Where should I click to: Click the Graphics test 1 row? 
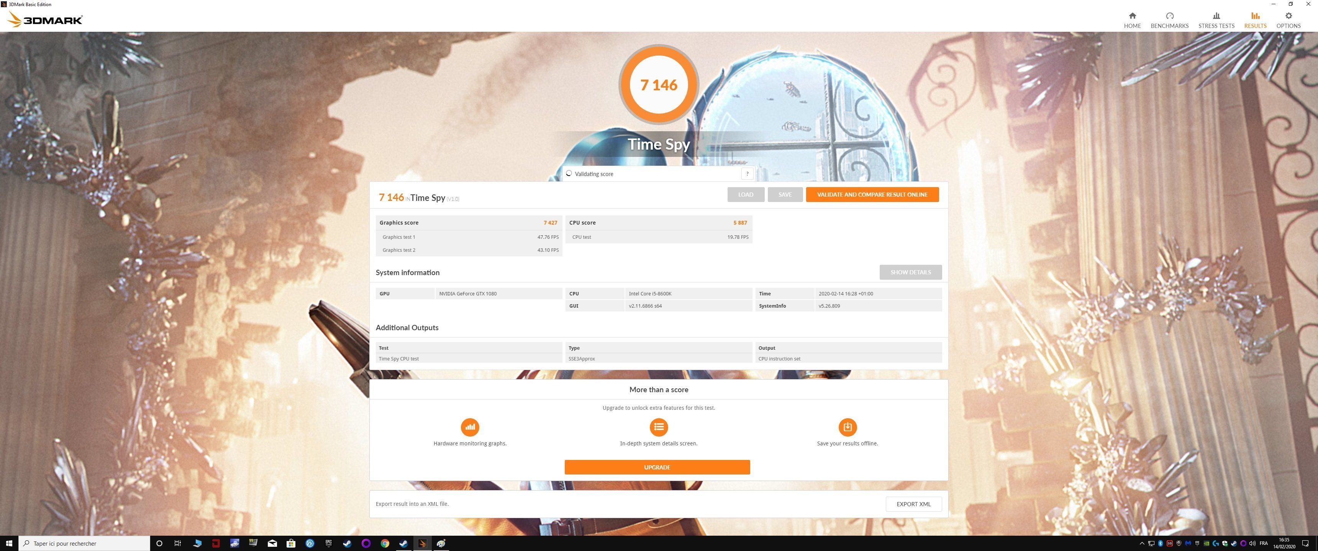click(469, 237)
